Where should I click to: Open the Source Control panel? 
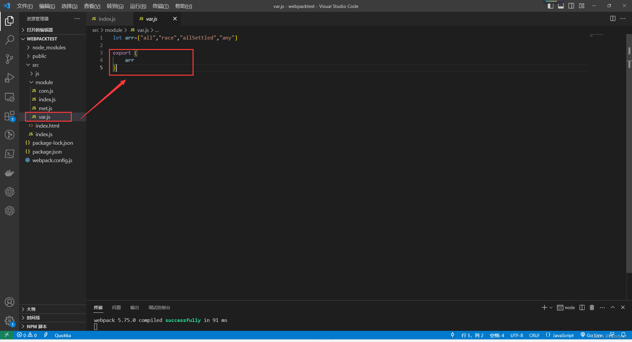pos(10,59)
